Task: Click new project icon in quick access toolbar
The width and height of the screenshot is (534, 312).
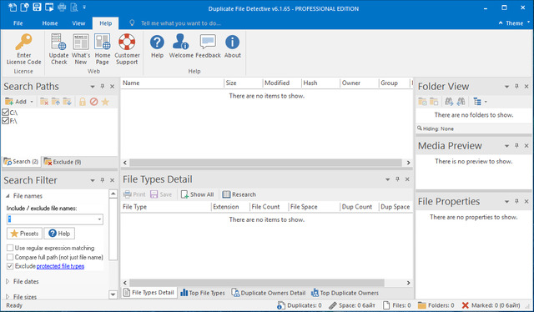Action: pos(13,7)
